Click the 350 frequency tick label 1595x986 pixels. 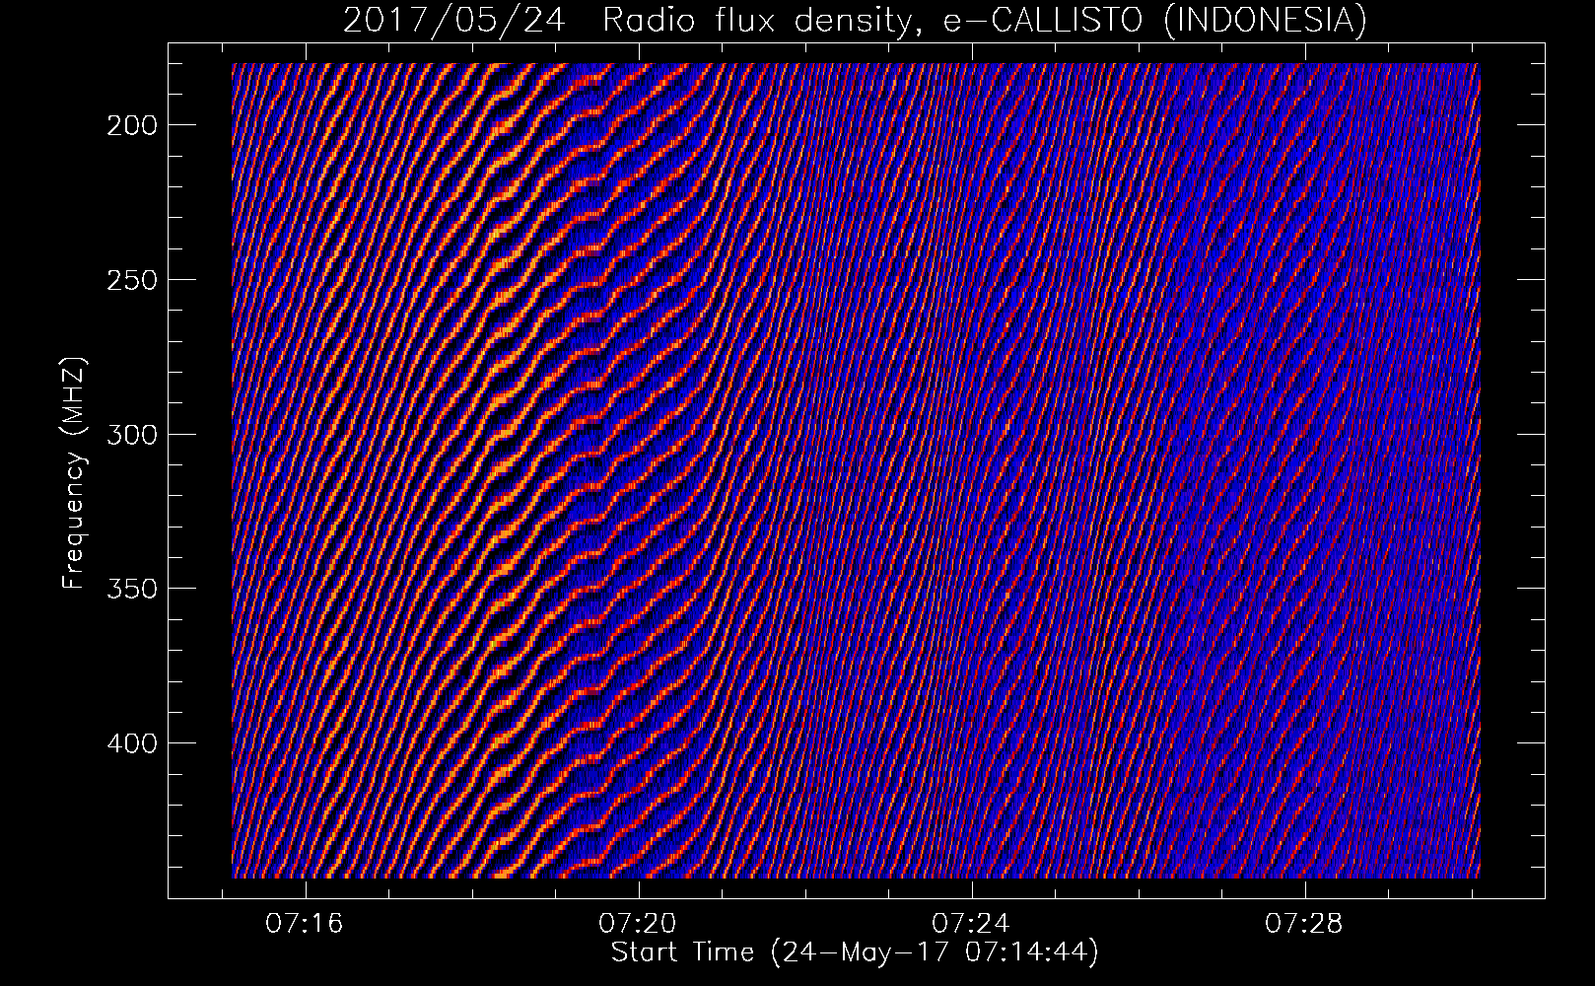pos(131,589)
